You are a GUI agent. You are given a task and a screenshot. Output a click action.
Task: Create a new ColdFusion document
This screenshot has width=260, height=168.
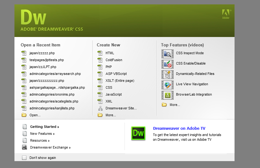114,60
